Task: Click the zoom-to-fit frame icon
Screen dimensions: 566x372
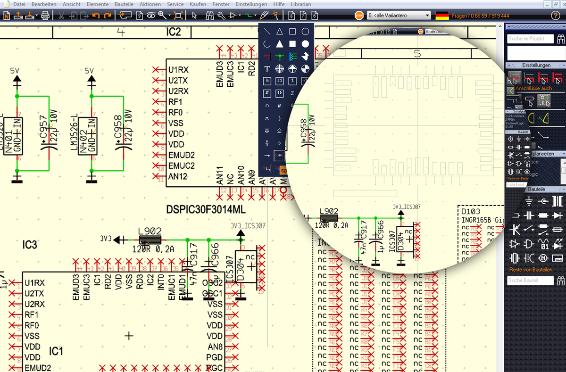Action: pyautogui.click(x=178, y=15)
